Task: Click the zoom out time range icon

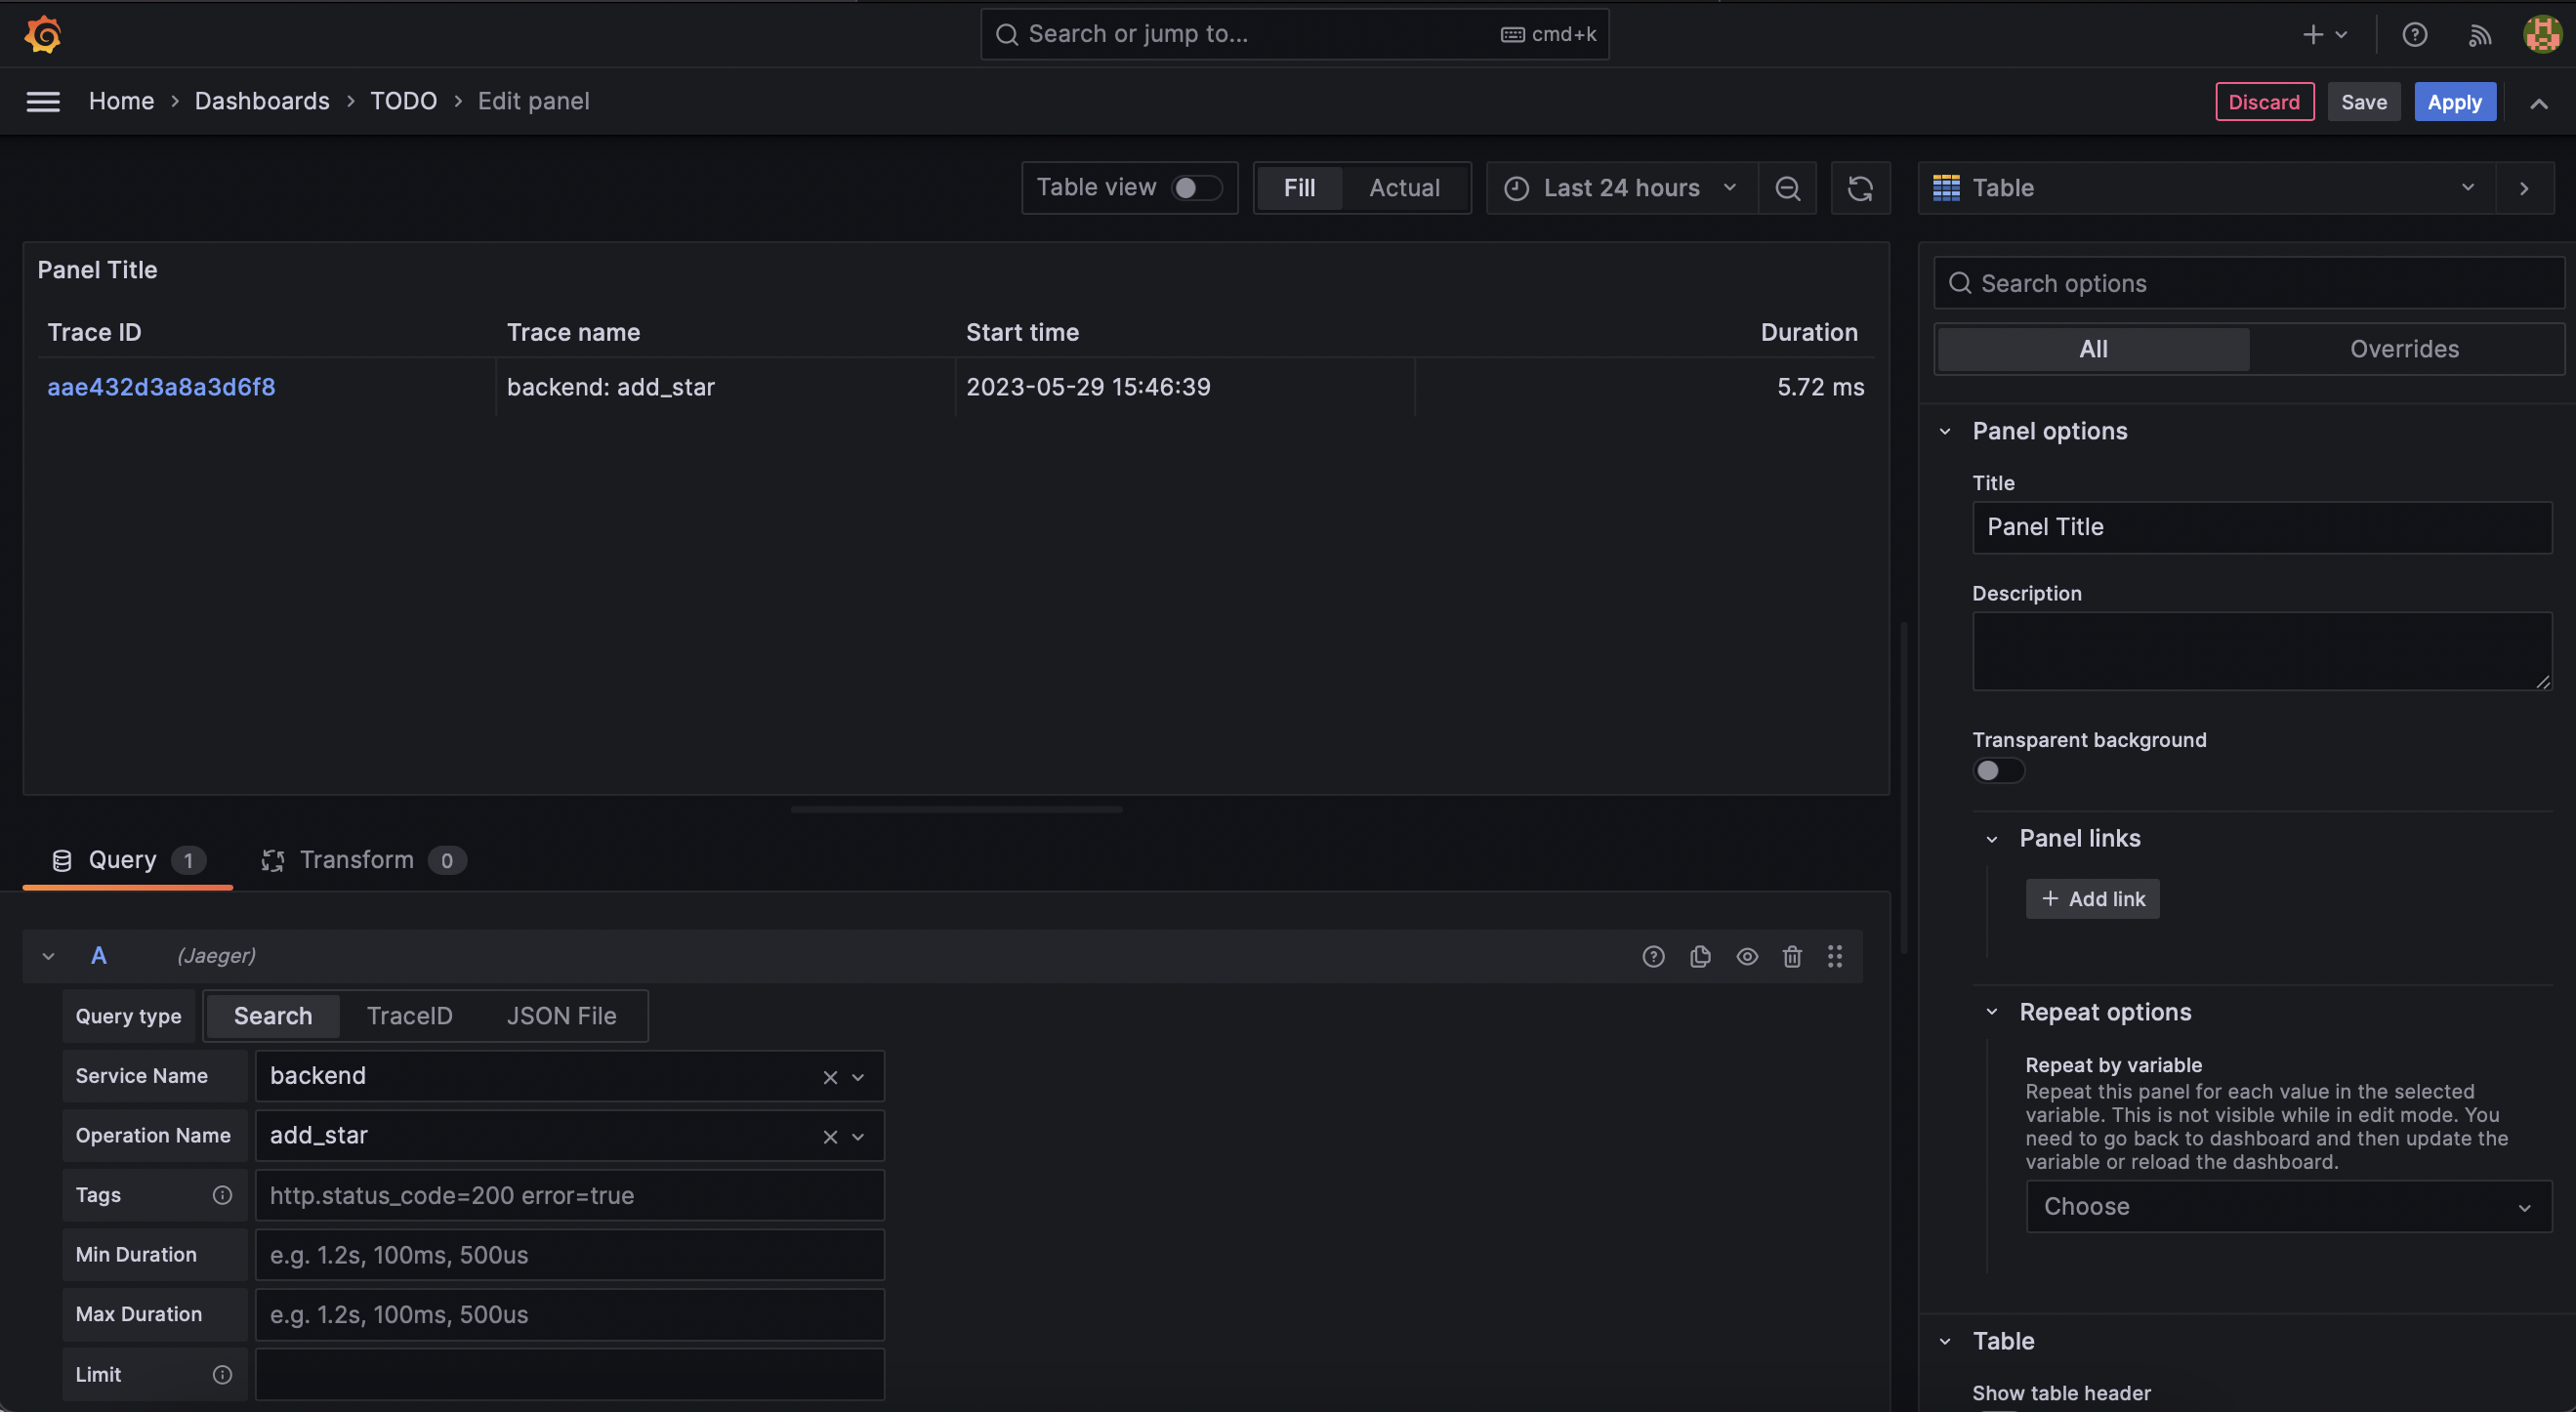Action: tap(1787, 188)
